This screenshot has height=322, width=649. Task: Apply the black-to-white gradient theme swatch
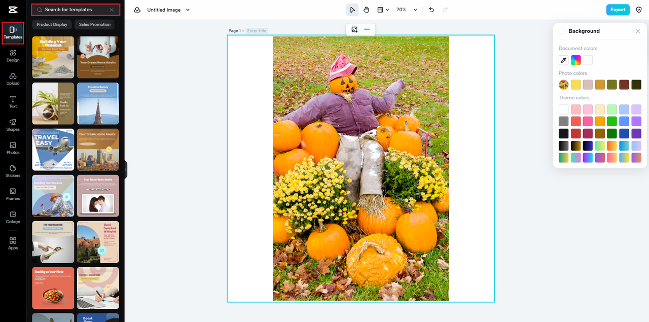point(563,146)
